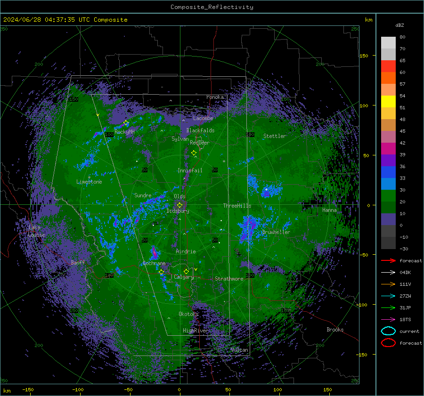424x396 pixels.
Task: Click the 150 value on right axis
Action: click(x=364, y=56)
